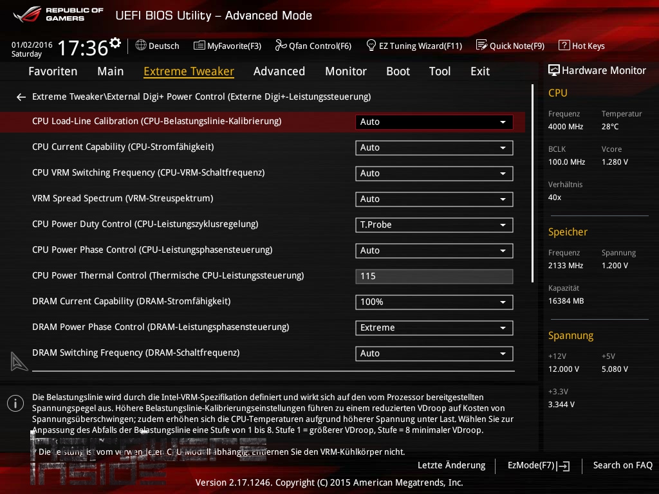Click the +5V reading 5.080 V

pos(615,369)
